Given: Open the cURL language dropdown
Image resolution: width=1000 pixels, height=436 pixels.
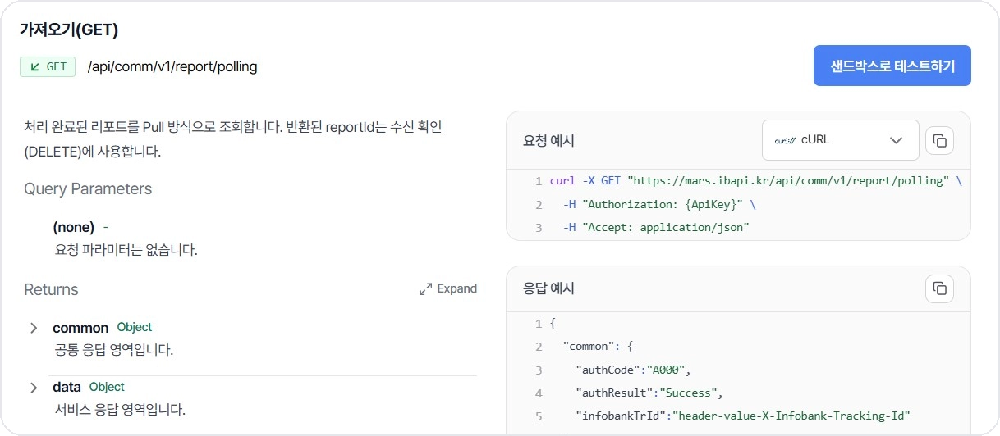Looking at the screenshot, I should coord(841,140).
